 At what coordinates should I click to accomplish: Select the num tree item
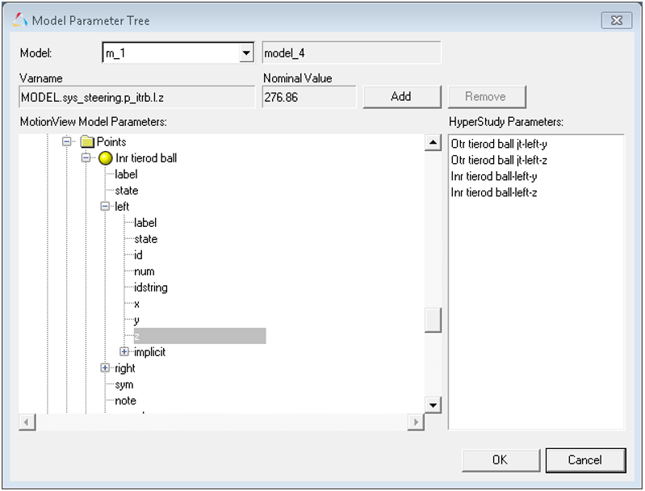click(x=144, y=271)
